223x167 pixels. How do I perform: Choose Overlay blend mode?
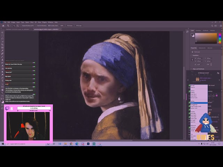point(199,112)
